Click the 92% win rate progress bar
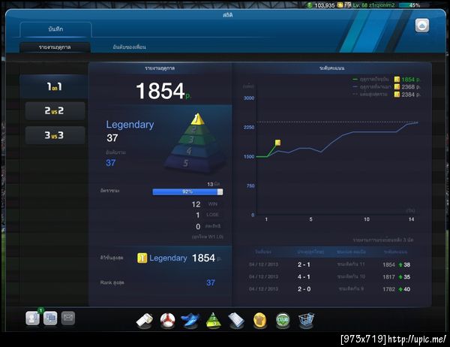The width and height of the screenshot is (450, 347). 187,192
